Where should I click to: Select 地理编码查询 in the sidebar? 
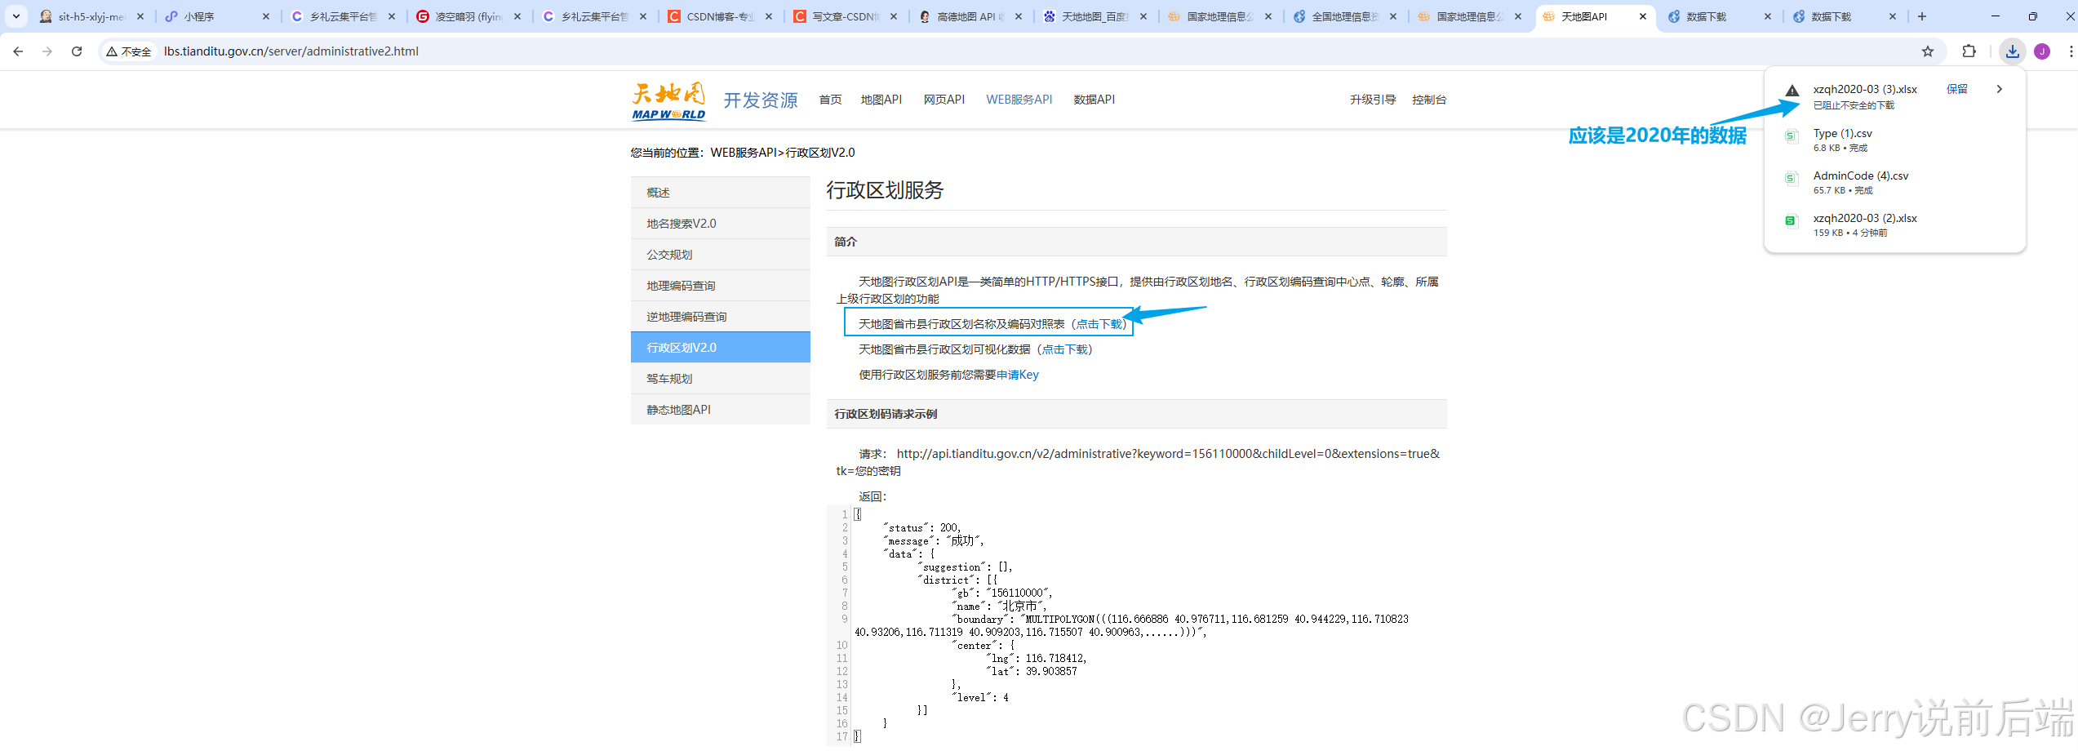[721, 286]
